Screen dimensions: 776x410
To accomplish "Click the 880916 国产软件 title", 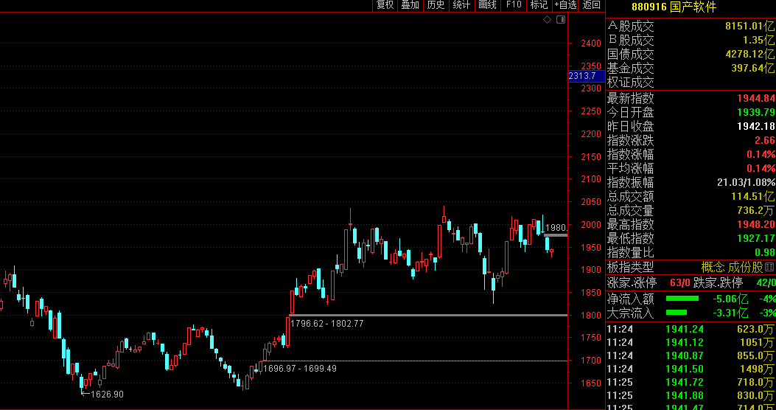I will point(674,7).
